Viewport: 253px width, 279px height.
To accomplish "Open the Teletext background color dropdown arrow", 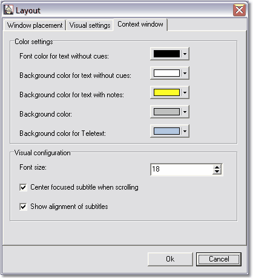I will point(185,131).
